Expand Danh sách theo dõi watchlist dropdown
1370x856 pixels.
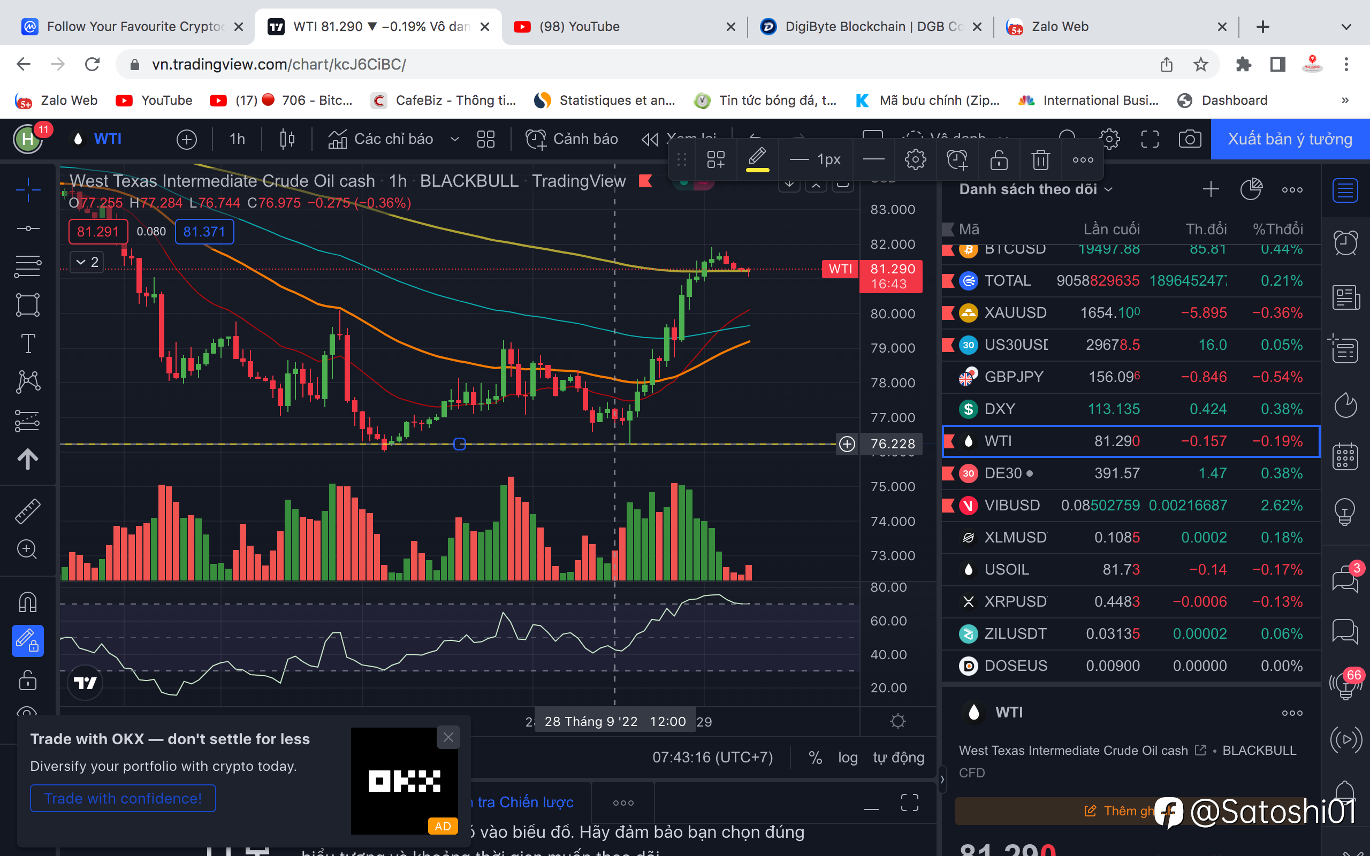click(x=1036, y=189)
